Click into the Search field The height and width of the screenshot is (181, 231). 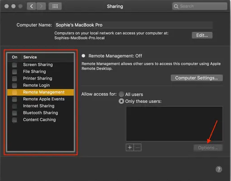point(200,6)
